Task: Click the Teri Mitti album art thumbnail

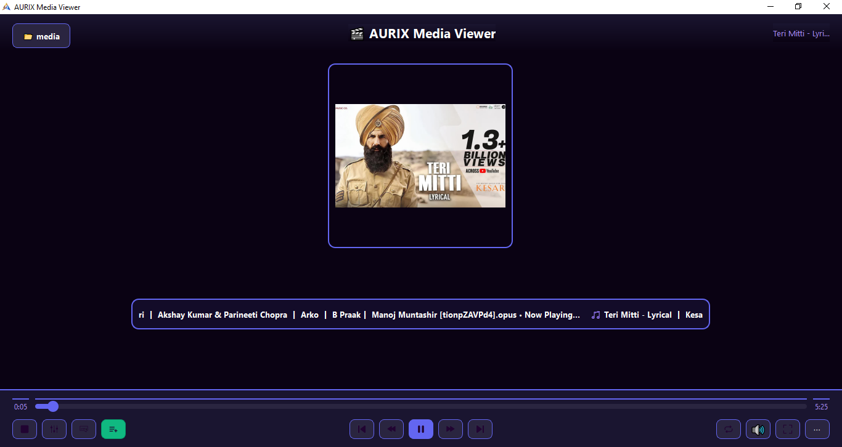Action: click(420, 156)
